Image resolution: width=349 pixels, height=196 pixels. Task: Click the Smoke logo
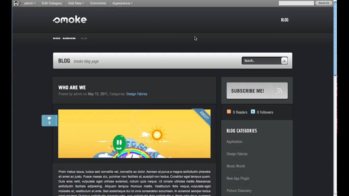(70, 20)
